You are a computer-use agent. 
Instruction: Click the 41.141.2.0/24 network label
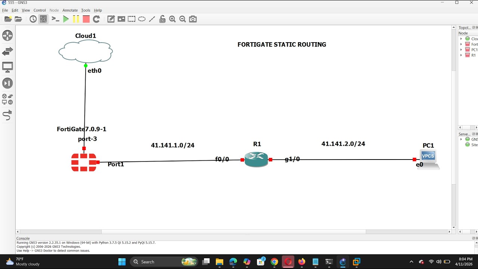[343, 144]
